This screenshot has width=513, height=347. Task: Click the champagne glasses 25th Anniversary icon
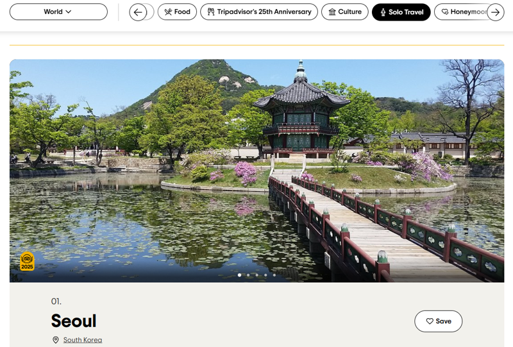[x=210, y=12]
